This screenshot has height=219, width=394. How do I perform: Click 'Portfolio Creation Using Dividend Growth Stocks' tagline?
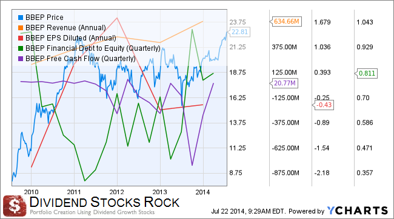coord(92,212)
